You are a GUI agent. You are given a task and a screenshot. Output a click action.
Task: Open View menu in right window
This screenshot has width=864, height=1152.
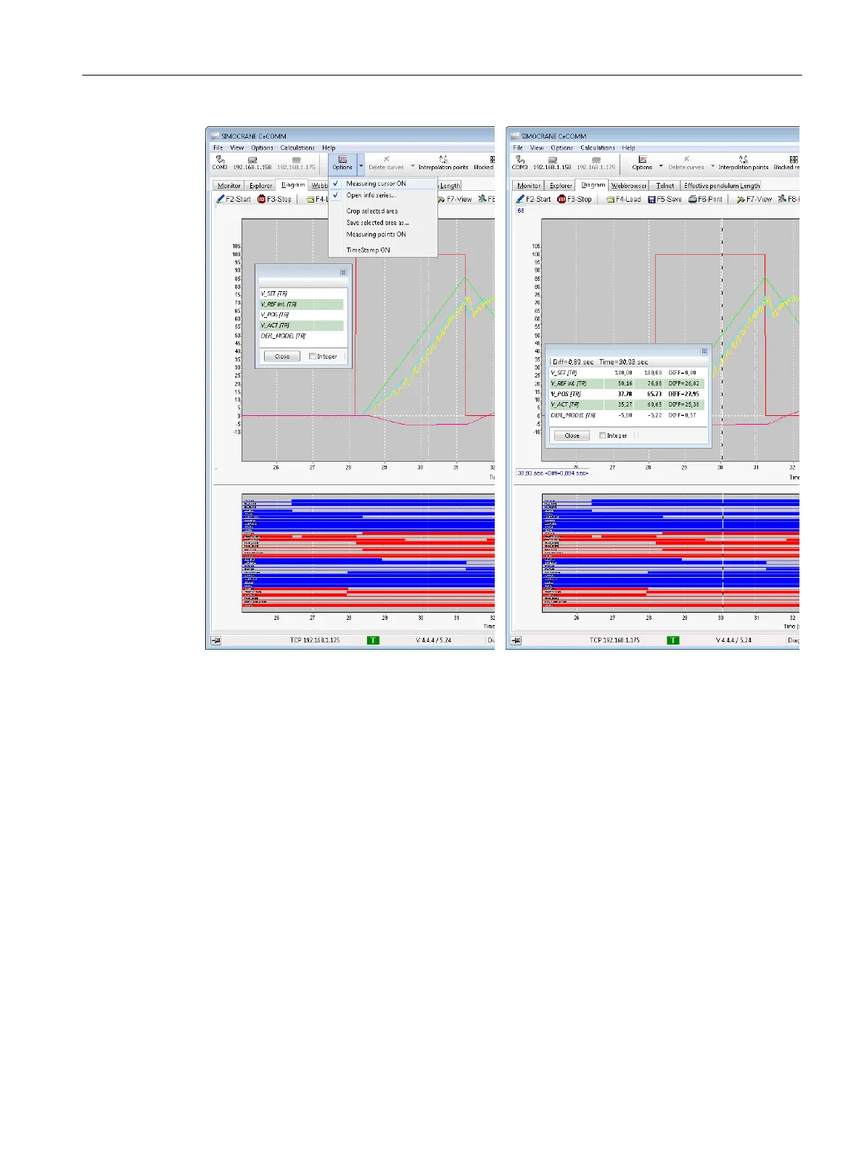pyautogui.click(x=537, y=147)
